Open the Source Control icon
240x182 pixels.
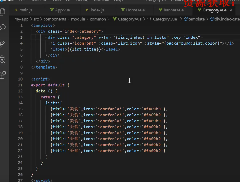point(3,44)
